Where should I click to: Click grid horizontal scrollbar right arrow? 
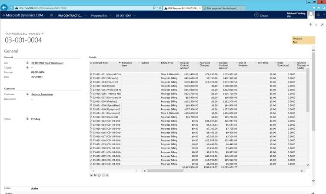(x=302, y=171)
